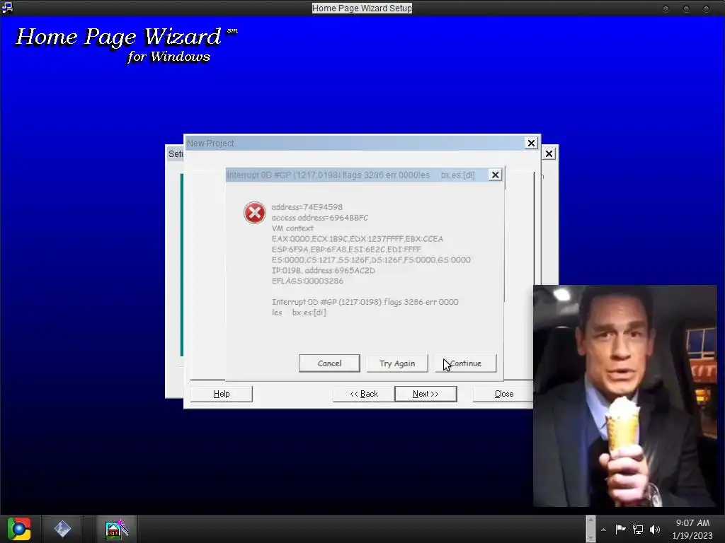Click the Home Page Wizard Setup title
Image resolution: width=725 pixels, height=543 pixels.
click(362, 8)
